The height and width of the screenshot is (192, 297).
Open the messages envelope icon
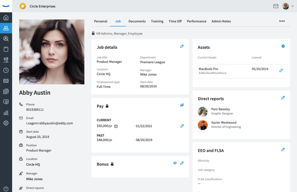(x=276, y=6)
